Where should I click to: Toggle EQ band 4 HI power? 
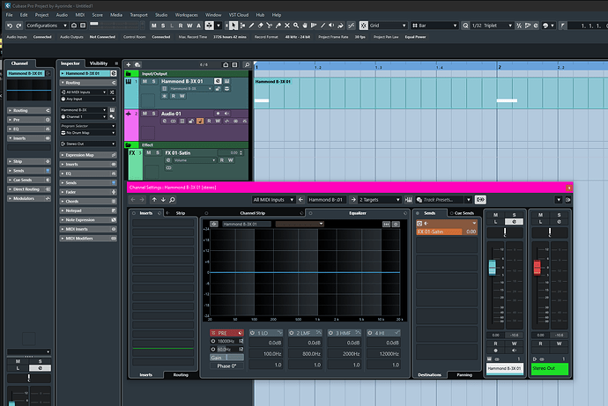[x=370, y=333]
